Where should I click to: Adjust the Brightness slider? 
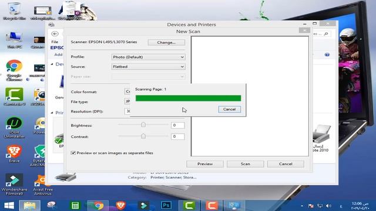click(143, 125)
